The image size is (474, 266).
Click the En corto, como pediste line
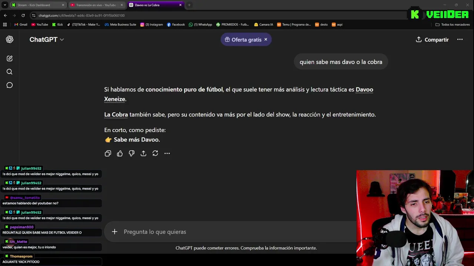pos(135,130)
